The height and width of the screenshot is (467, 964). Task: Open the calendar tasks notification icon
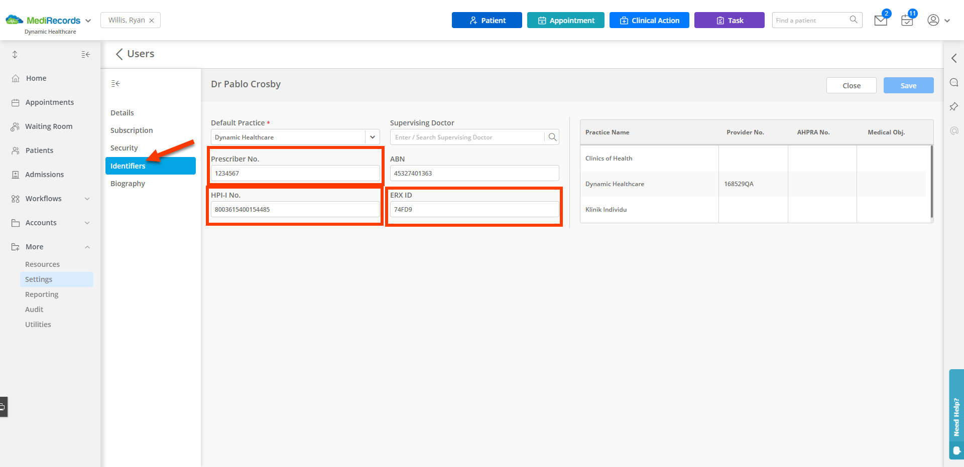coord(907,21)
